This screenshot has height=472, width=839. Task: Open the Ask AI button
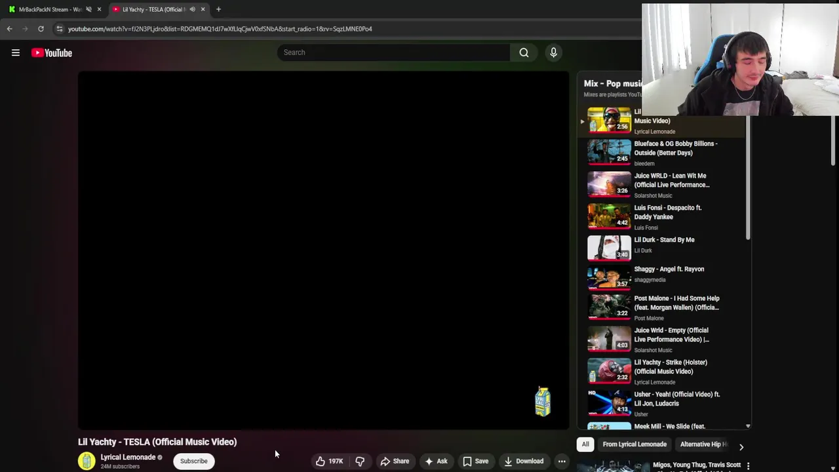pyautogui.click(x=436, y=462)
